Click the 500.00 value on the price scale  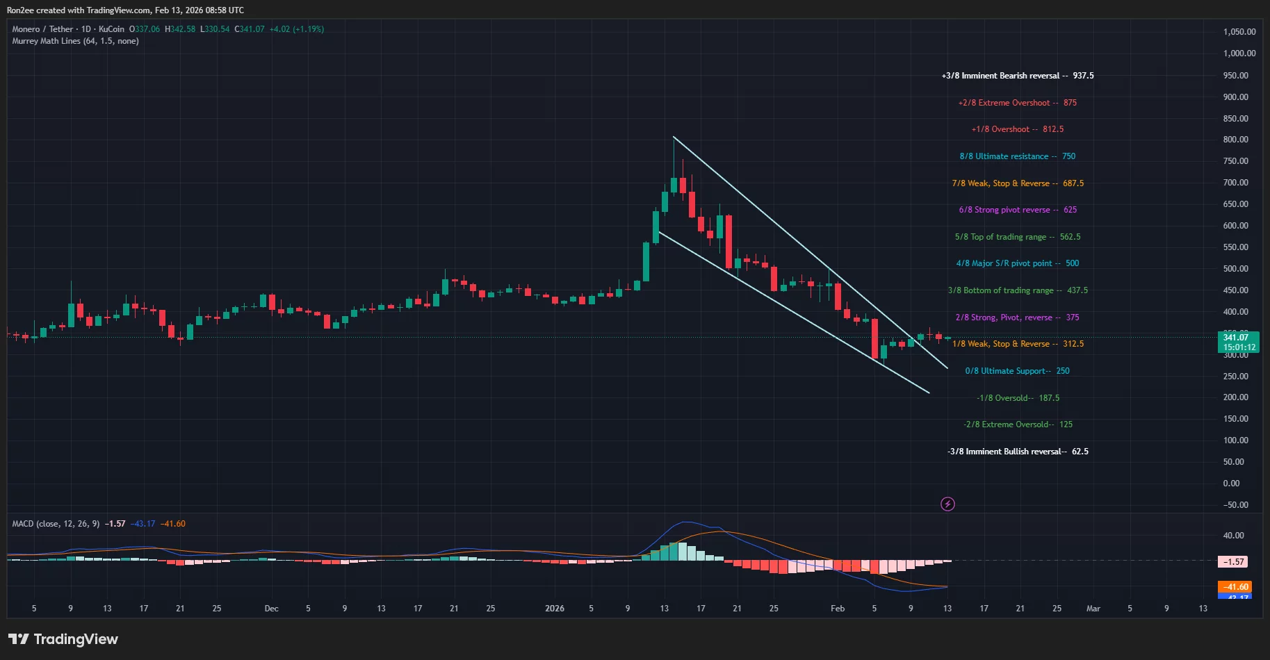[x=1236, y=268]
